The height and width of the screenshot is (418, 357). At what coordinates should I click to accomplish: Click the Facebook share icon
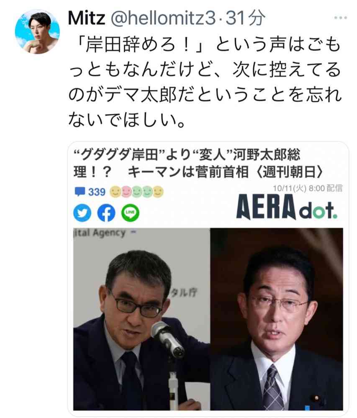(106, 213)
